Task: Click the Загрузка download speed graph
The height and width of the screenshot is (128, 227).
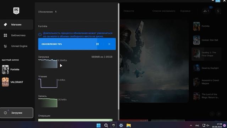Action: (x=48, y=64)
